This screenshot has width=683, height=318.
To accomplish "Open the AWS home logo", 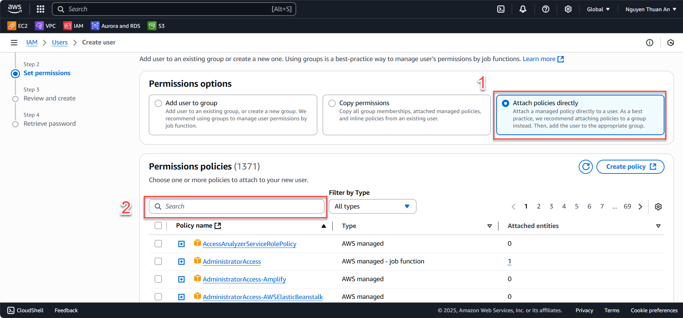I will tap(15, 9).
